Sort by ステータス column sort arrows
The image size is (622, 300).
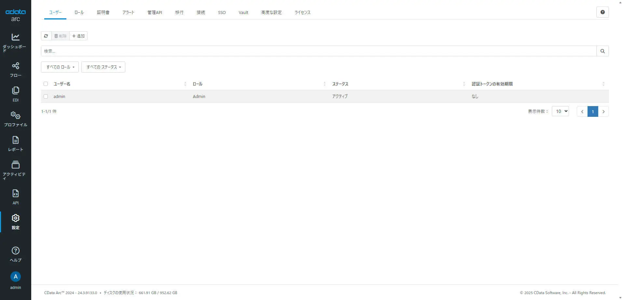pos(464,84)
